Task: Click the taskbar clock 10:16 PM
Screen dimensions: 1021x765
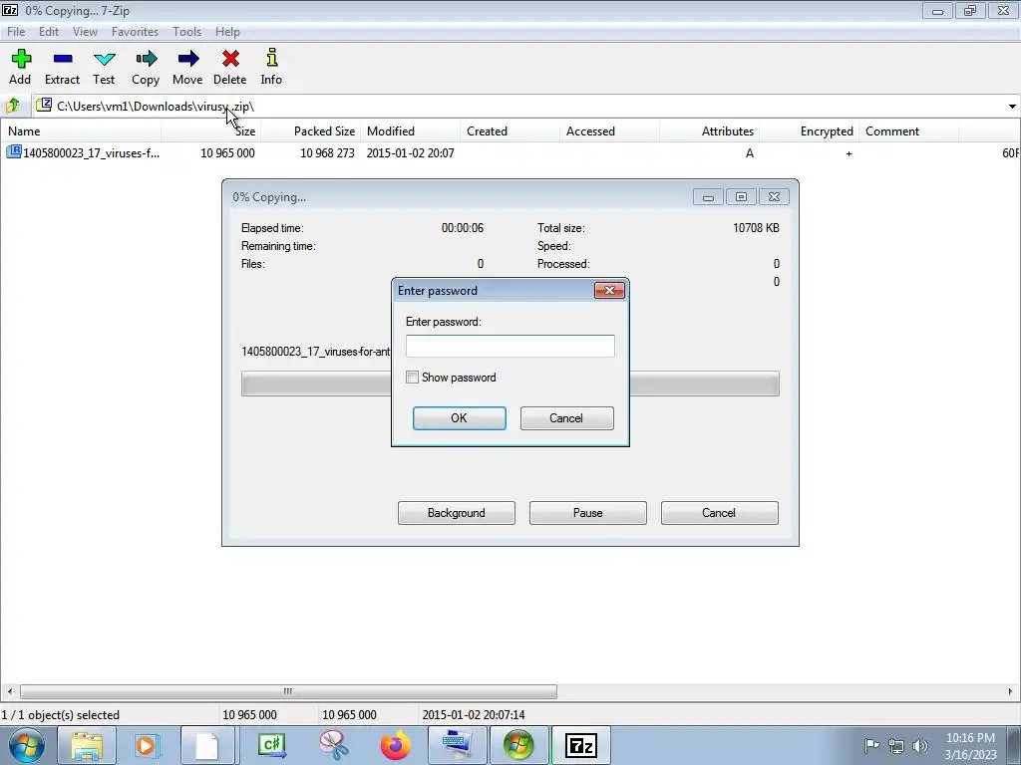Action: (x=970, y=738)
